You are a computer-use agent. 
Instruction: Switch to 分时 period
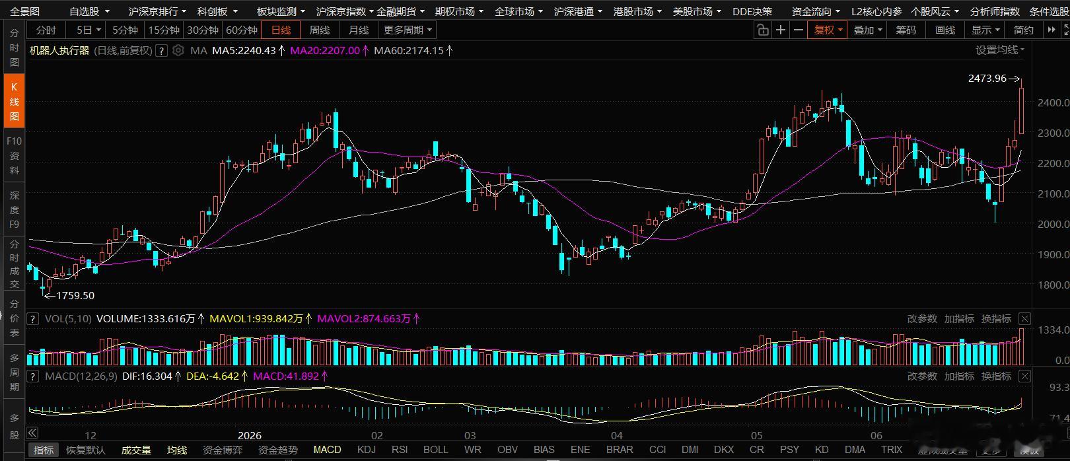pos(46,30)
